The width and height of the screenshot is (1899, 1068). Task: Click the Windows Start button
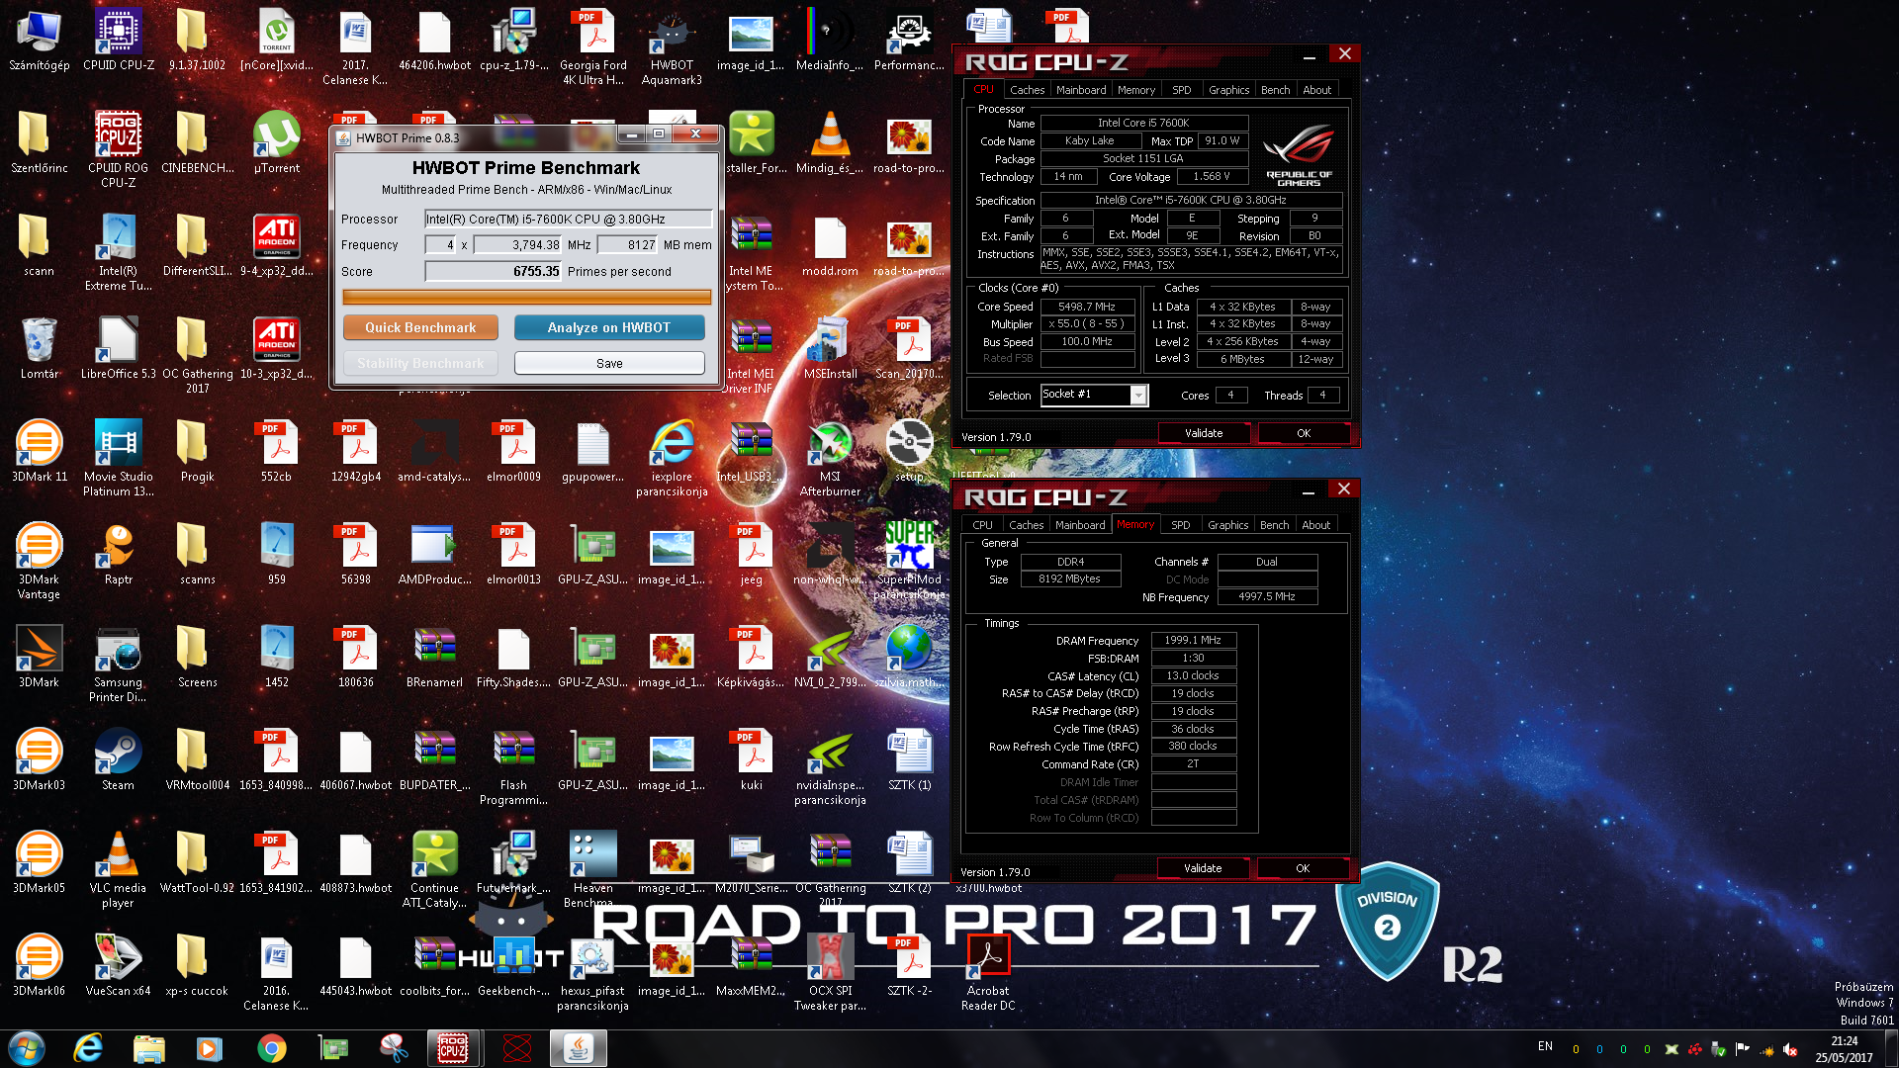(26, 1048)
